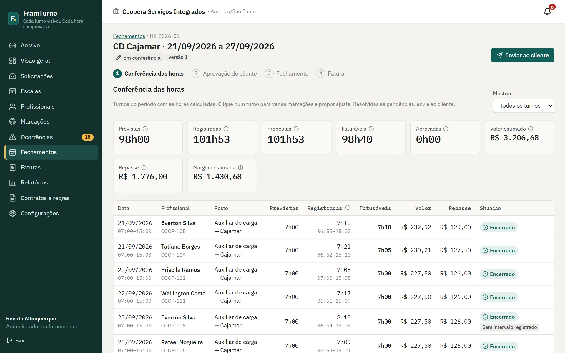
Task: Open Relatórios in sidebar
Action: point(51,183)
